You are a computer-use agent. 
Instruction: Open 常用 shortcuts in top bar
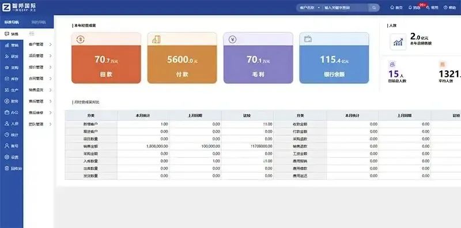click(432, 8)
